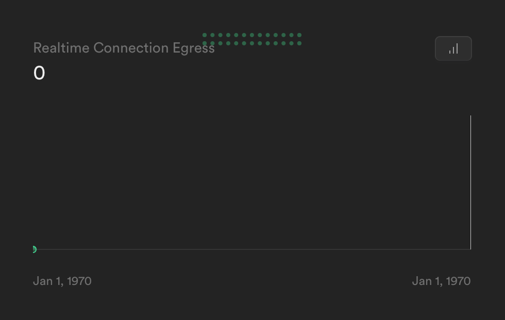
Task: Toggle chart display mode via the icon button
Action: tap(453, 48)
